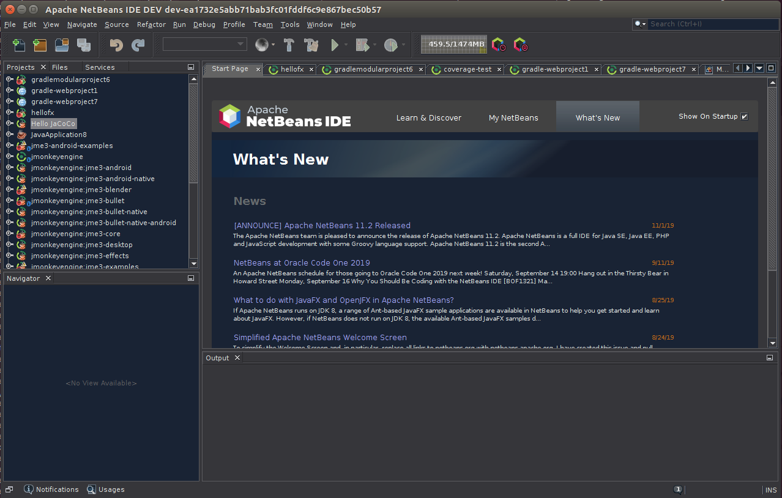Open the Simplified Apache NetBeans Welcome Screen link
Screen dimensions: 782x498
320,338
